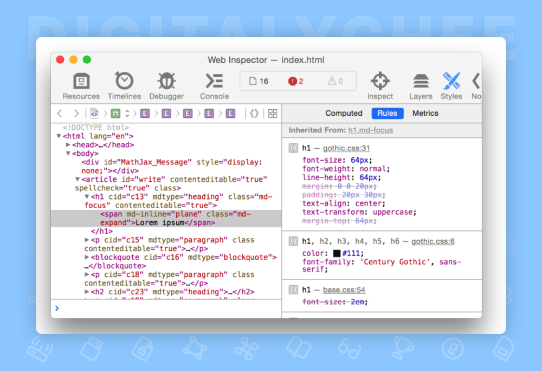Open the Debugger panel
The width and height of the screenshot is (542, 371).
point(166,86)
